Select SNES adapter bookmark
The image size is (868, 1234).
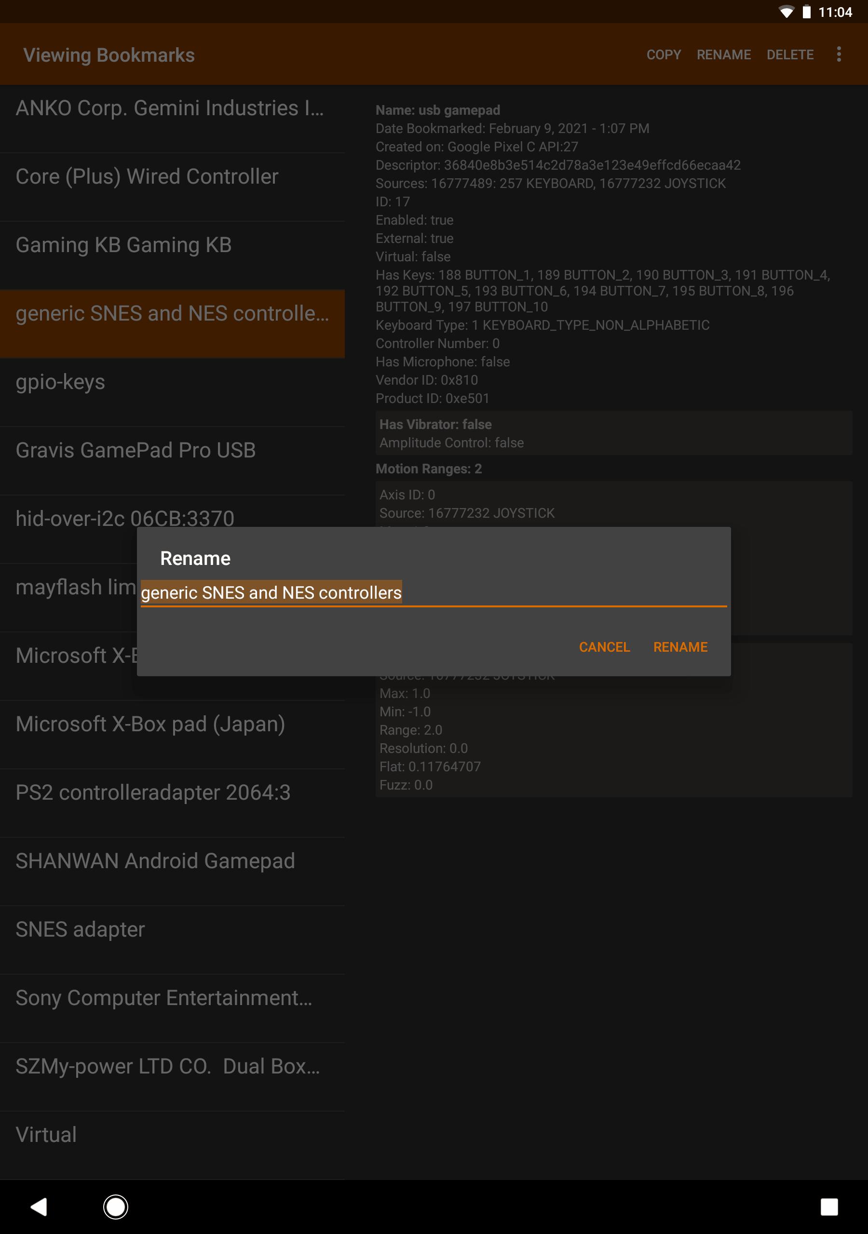pyautogui.click(x=172, y=939)
